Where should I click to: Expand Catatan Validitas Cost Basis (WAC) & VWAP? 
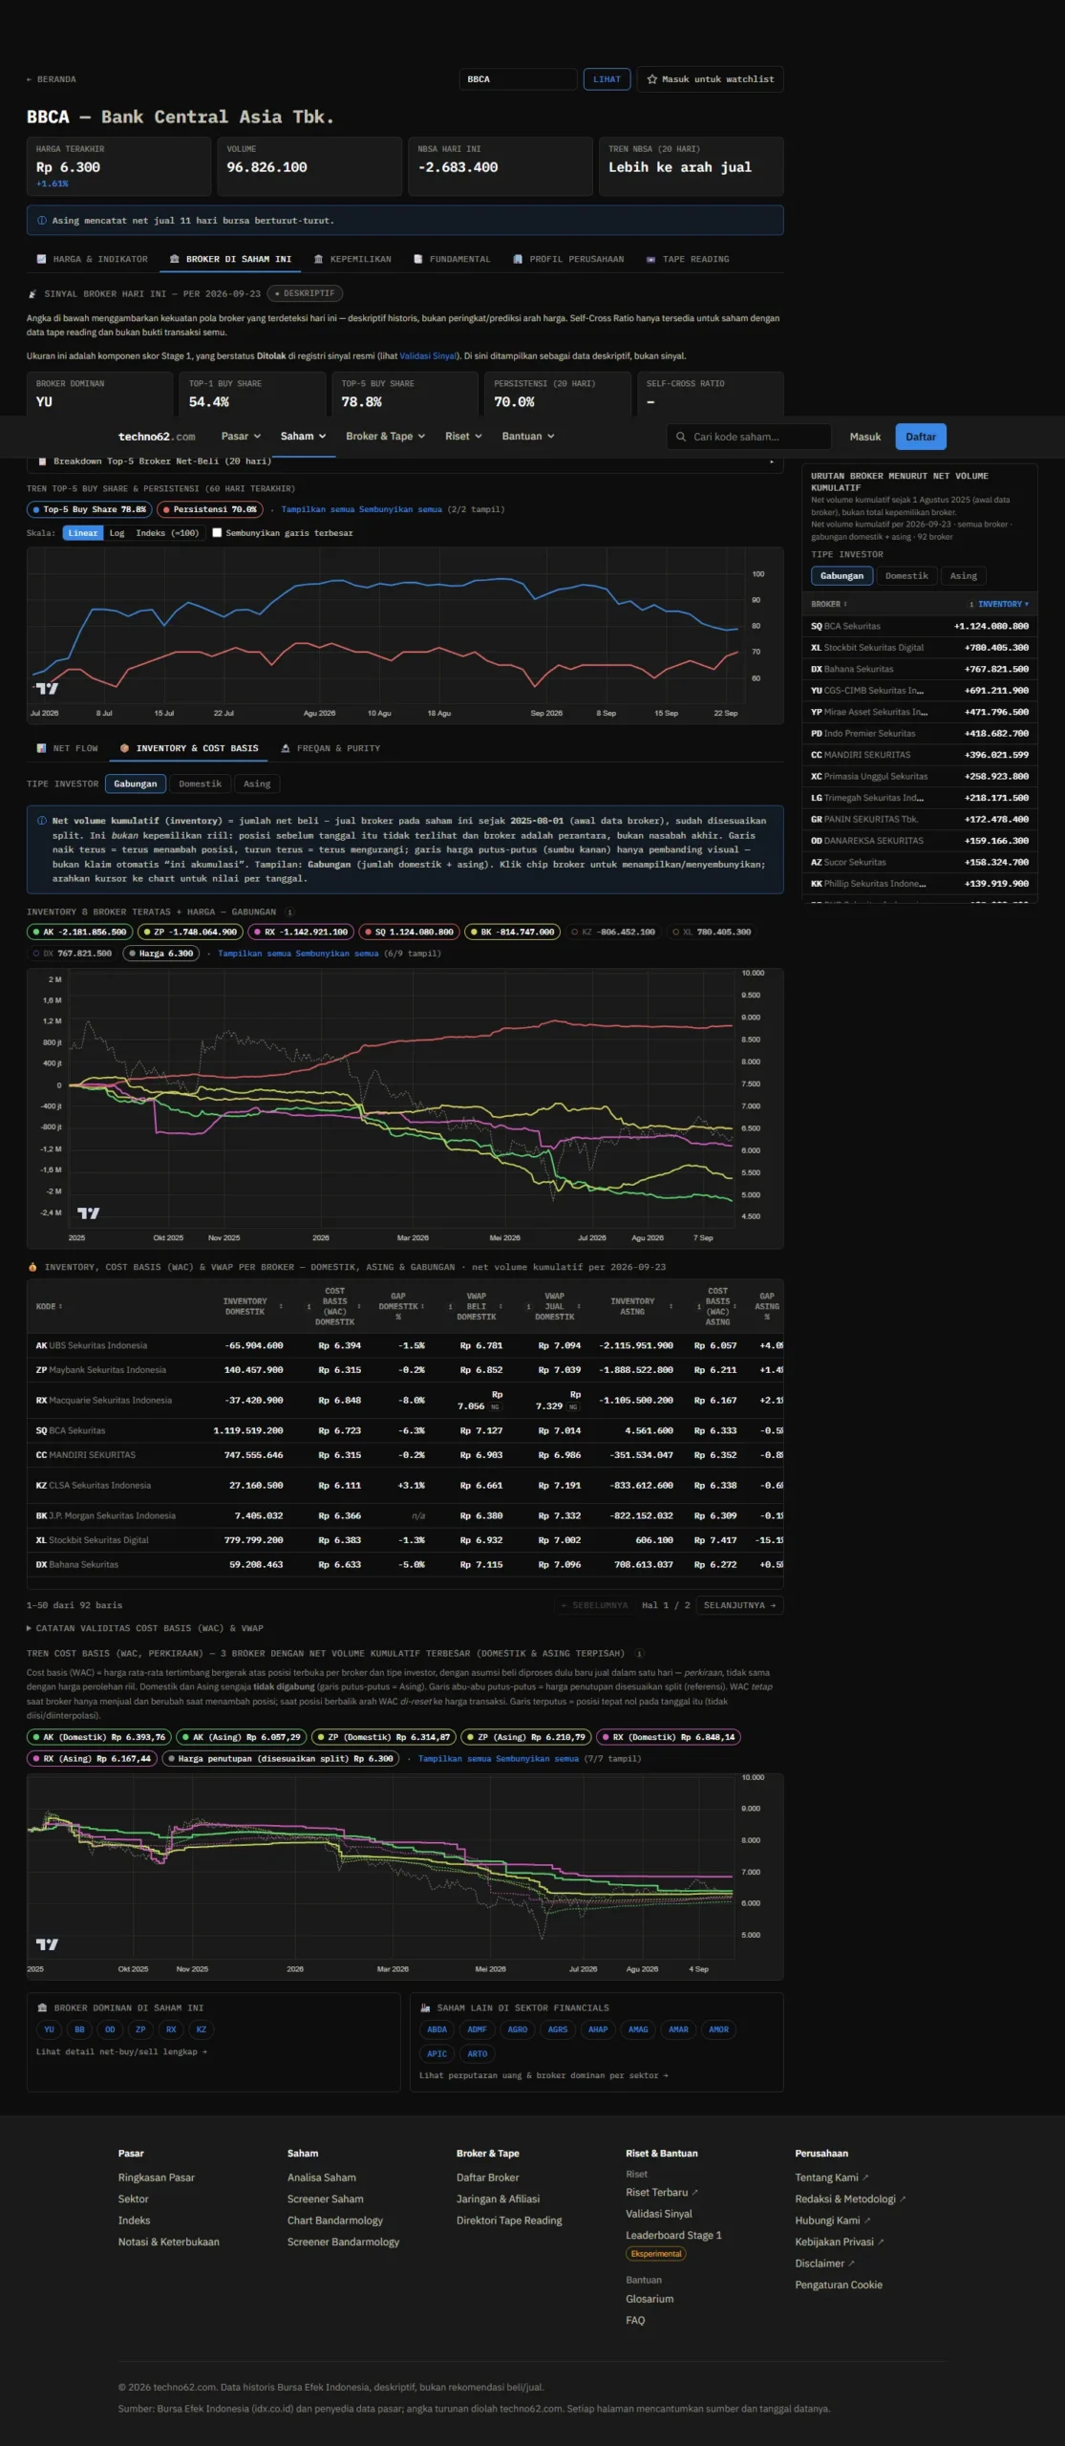[145, 1628]
